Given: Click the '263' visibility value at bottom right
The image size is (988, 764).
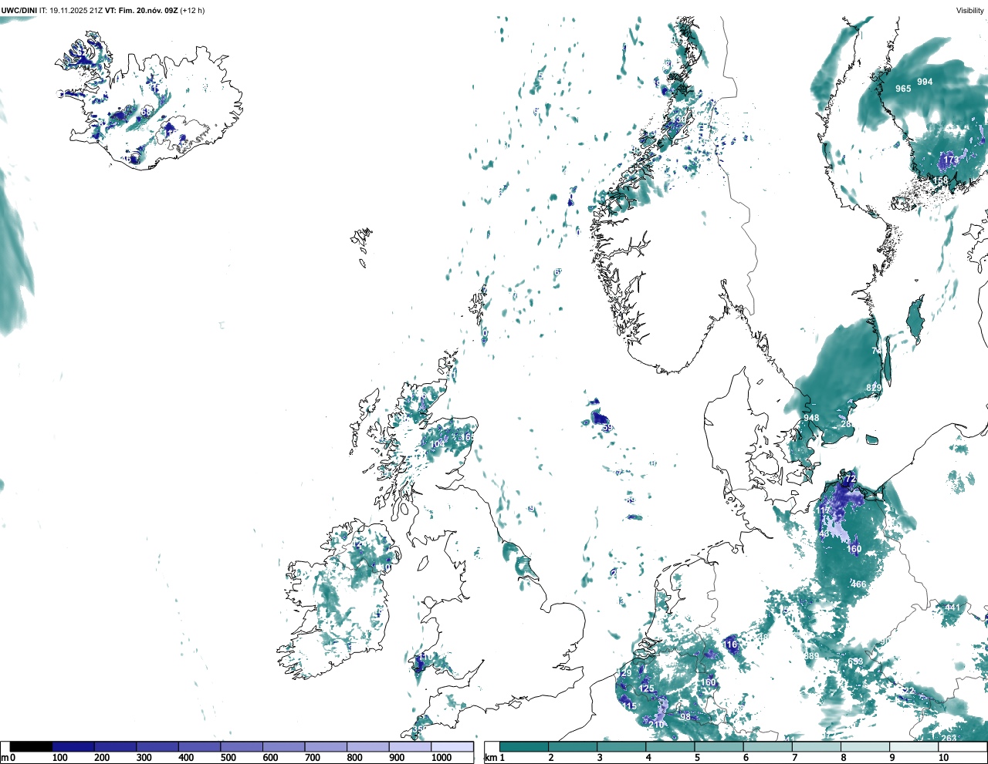Looking at the screenshot, I should pos(949,739).
